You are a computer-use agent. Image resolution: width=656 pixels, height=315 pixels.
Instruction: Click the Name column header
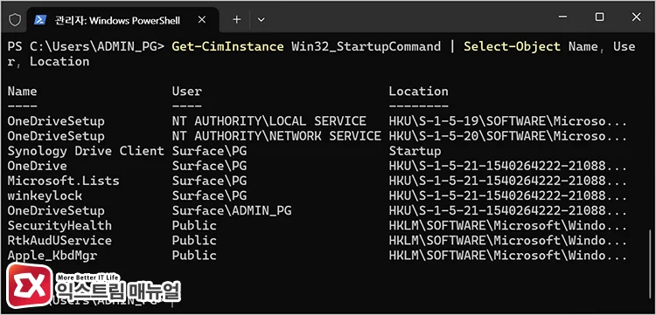coord(22,92)
